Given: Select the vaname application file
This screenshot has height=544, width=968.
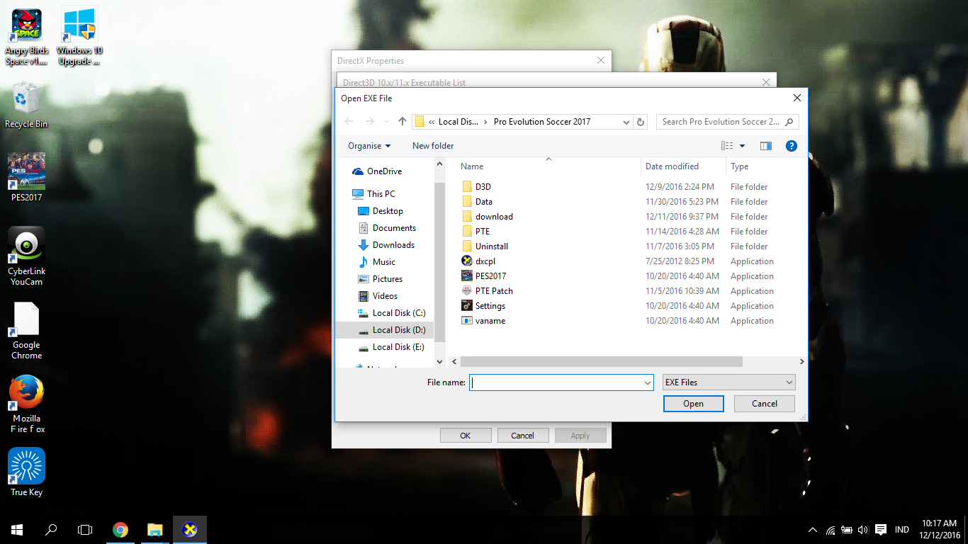Looking at the screenshot, I should (490, 321).
